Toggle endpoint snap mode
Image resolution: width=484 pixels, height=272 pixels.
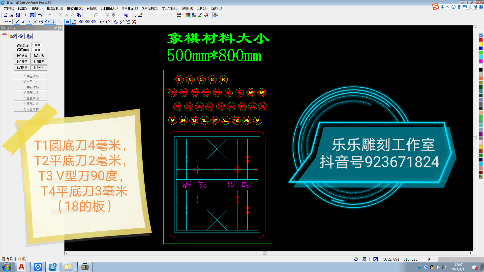pos(17,22)
